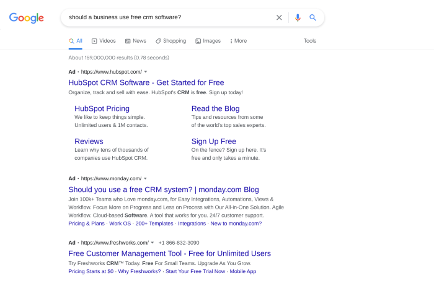Open the Read the Blog sitelink
434x283 pixels.
tap(215, 108)
